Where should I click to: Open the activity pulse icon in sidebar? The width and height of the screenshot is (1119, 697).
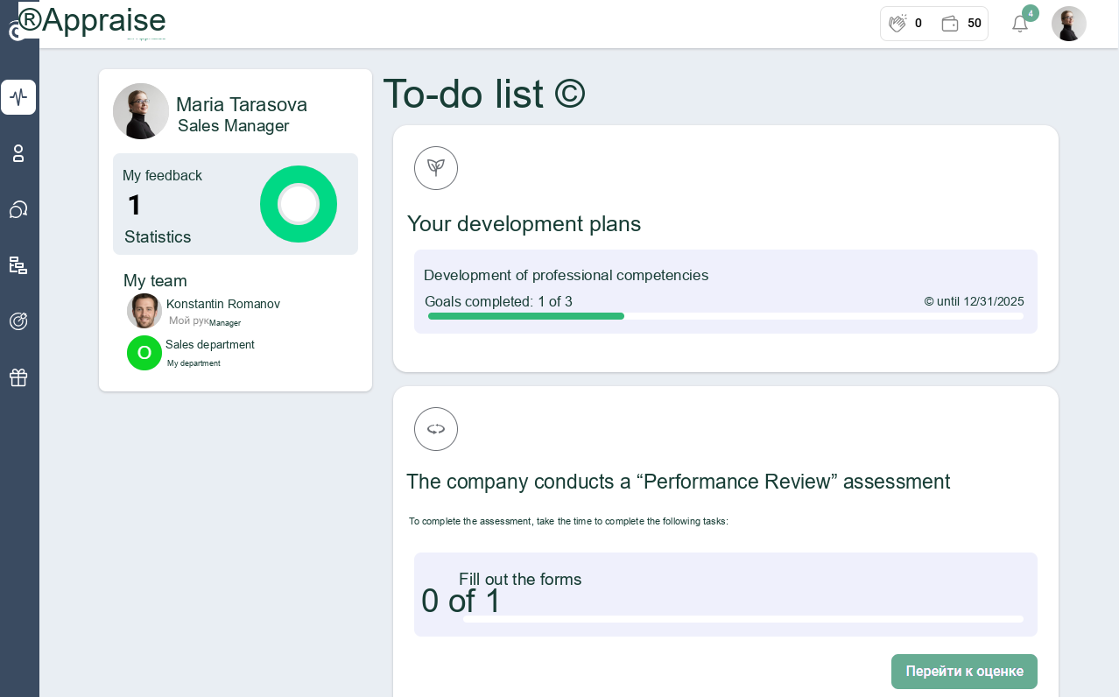[x=18, y=97]
